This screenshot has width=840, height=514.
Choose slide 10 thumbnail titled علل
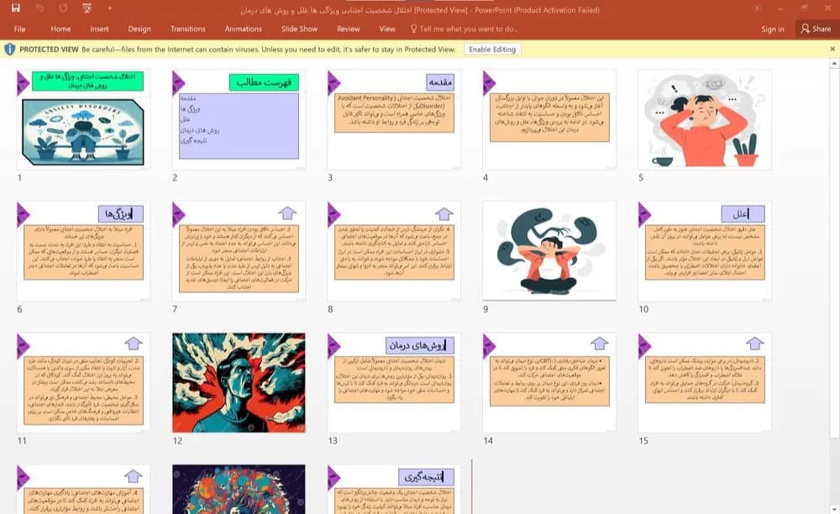[x=705, y=251]
